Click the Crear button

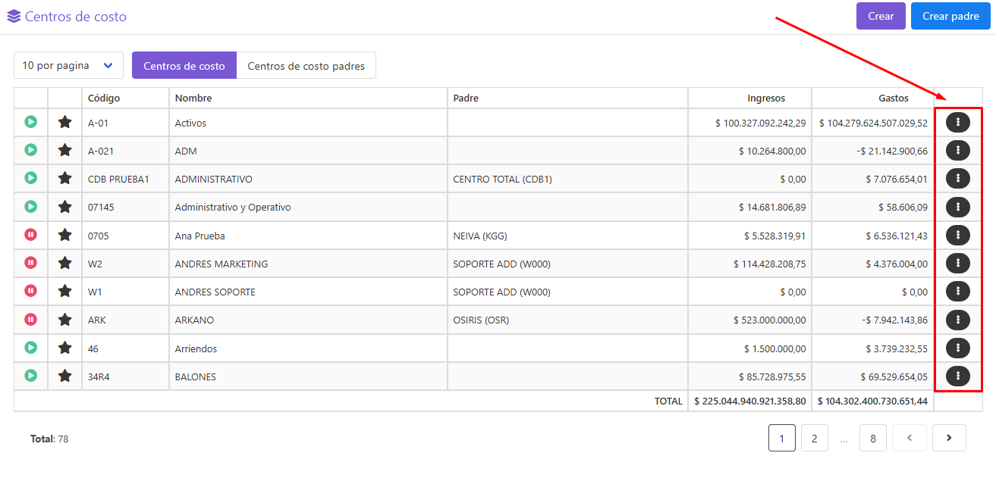[x=881, y=16]
